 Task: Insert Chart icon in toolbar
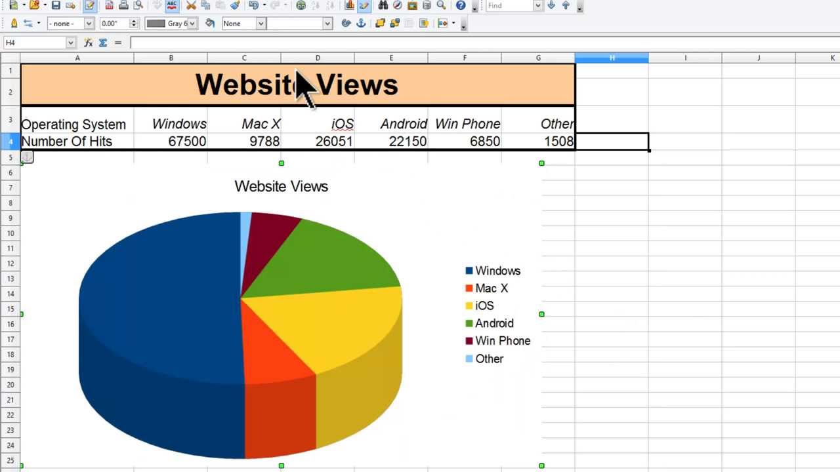click(x=349, y=5)
